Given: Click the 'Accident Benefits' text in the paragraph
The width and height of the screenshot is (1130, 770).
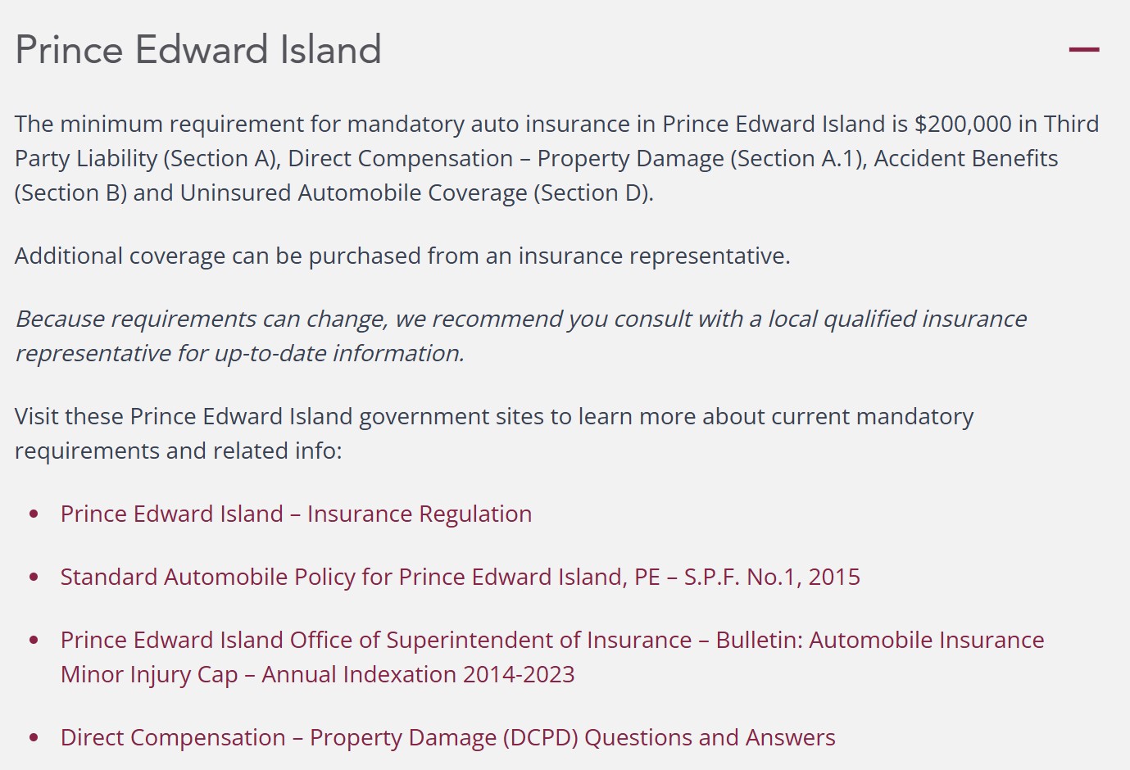Looking at the screenshot, I should click(966, 158).
